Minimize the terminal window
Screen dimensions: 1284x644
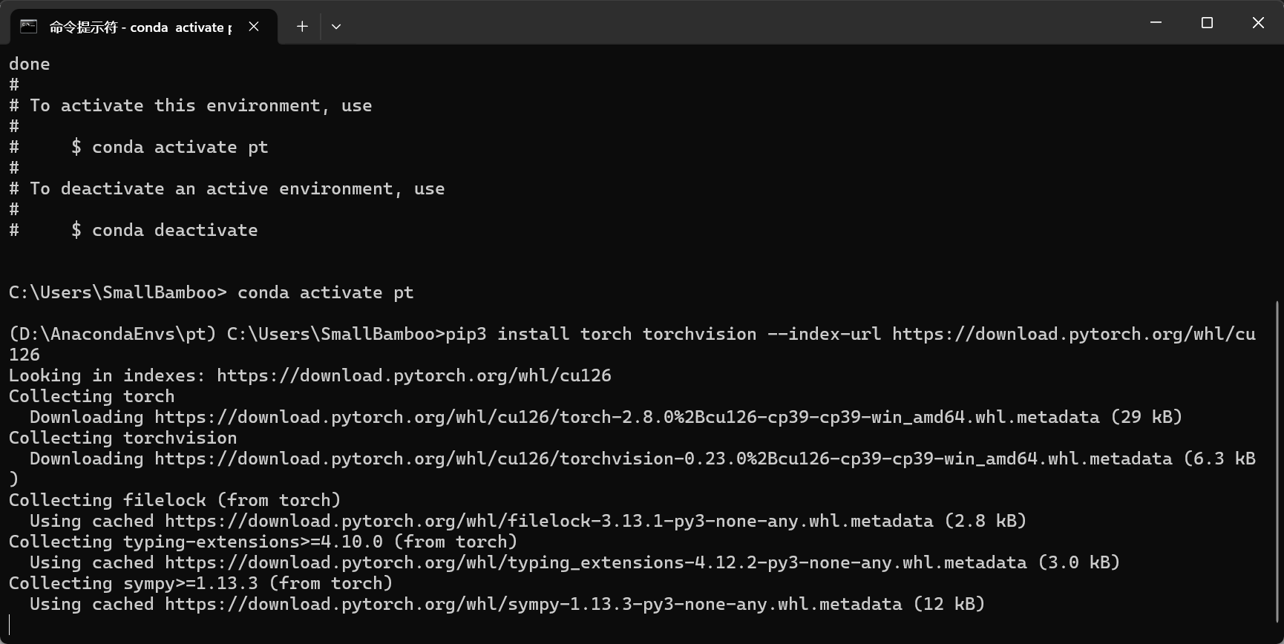(1156, 23)
